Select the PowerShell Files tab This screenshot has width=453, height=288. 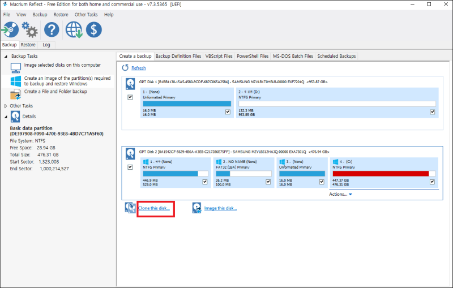tap(253, 56)
